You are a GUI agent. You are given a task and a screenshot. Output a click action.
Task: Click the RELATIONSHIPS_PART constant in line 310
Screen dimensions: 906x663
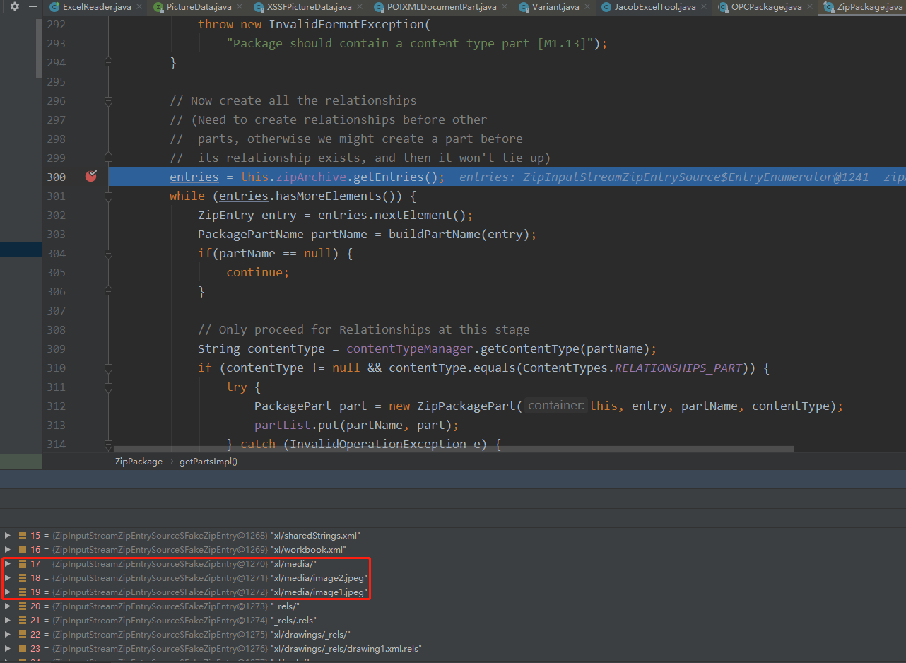(x=678, y=368)
